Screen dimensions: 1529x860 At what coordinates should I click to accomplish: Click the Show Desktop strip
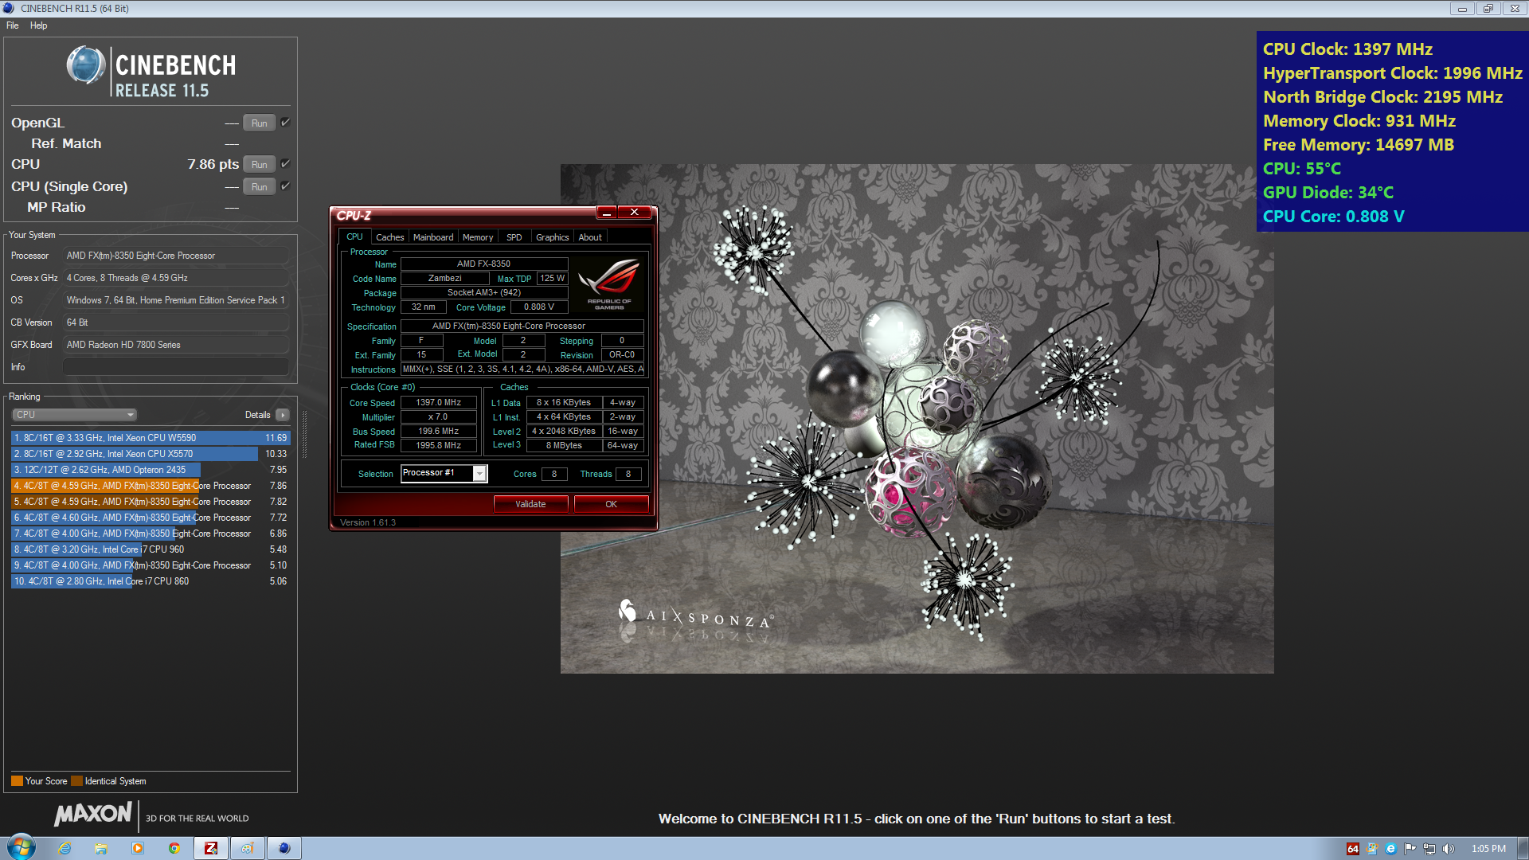pyautogui.click(x=1523, y=848)
